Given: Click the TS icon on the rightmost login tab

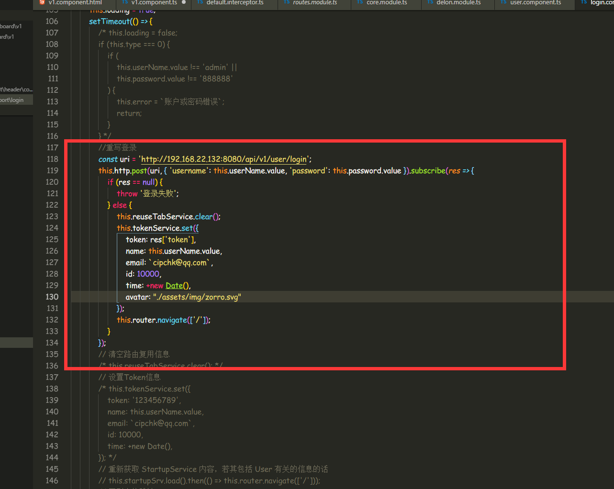Looking at the screenshot, I should click(x=585, y=2).
